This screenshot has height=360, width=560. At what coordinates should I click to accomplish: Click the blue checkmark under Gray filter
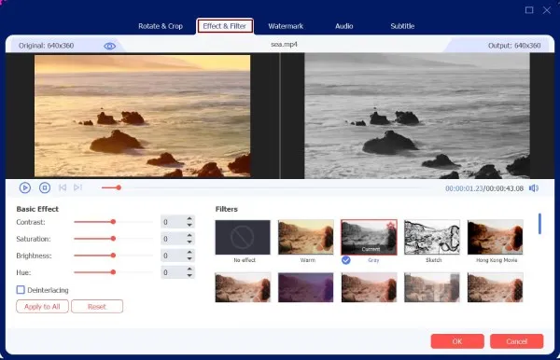(x=345, y=260)
